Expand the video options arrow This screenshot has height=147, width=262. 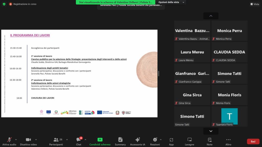tap(36, 140)
